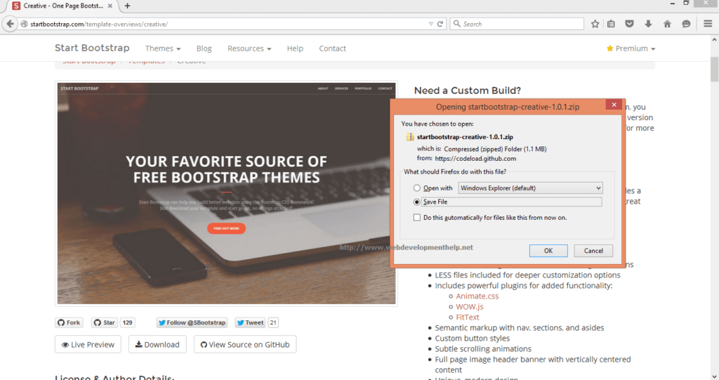Expand the Resources menu
Image resolution: width=719 pixels, height=380 pixels.
[x=249, y=48]
